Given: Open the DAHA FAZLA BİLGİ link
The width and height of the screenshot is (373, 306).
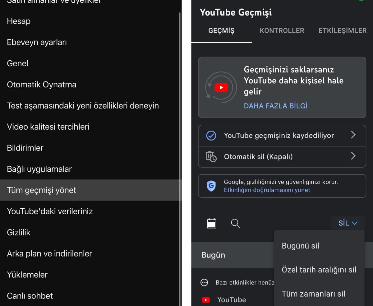Looking at the screenshot, I should [276, 106].
